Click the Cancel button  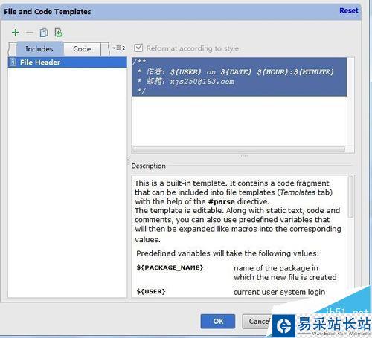click(258, 321)
